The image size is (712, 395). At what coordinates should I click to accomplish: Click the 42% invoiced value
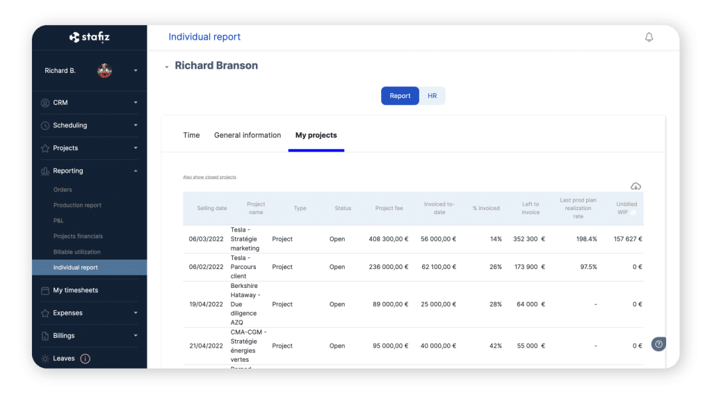click(495, 346)
